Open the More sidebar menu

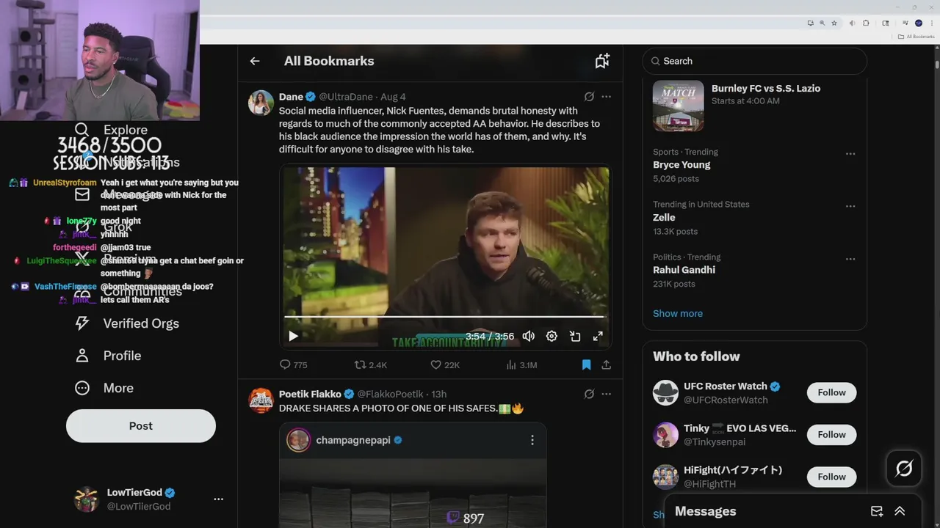pyautogui.click(x=104, y=388)
